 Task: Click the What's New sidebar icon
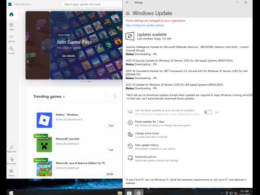[11, 149]
